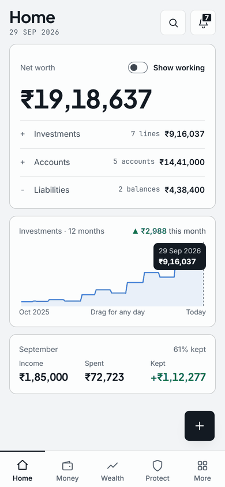The image size is (225, 487).
Task: Click the ₹19,18,637 net worth figure
Action: tap(86, 99)
